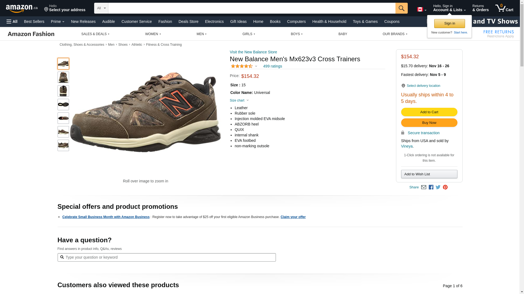Expand the star ratings breakdown arrow
The image size is (524, 294).
(256, 66)
